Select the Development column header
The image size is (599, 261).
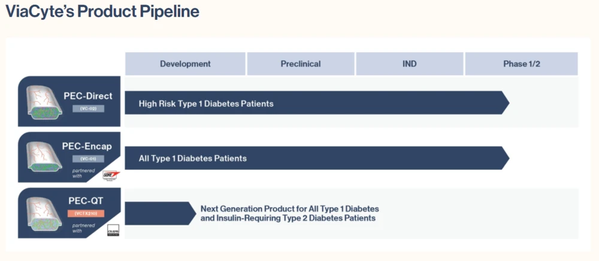185,64
